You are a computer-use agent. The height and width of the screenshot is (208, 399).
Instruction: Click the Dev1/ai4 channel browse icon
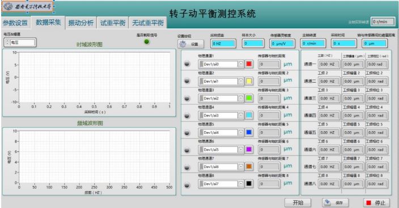pos(202,132)
